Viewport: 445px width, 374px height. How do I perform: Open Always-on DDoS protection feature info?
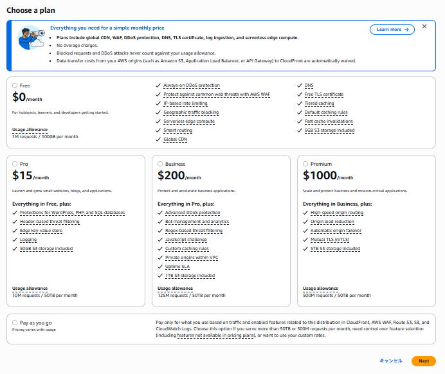point(191,85)
